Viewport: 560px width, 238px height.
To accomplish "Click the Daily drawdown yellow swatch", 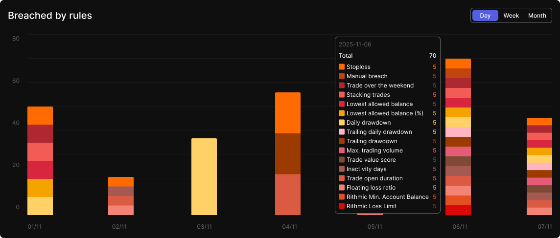I will pos(342,123).
